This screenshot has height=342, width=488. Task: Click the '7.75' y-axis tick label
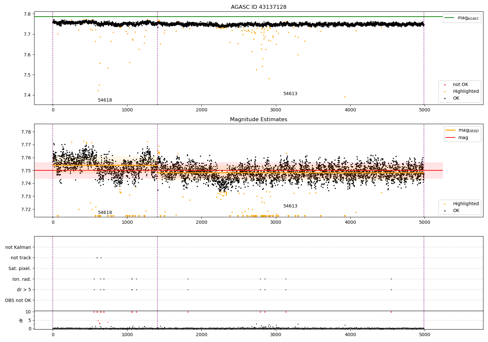(26, 171)
